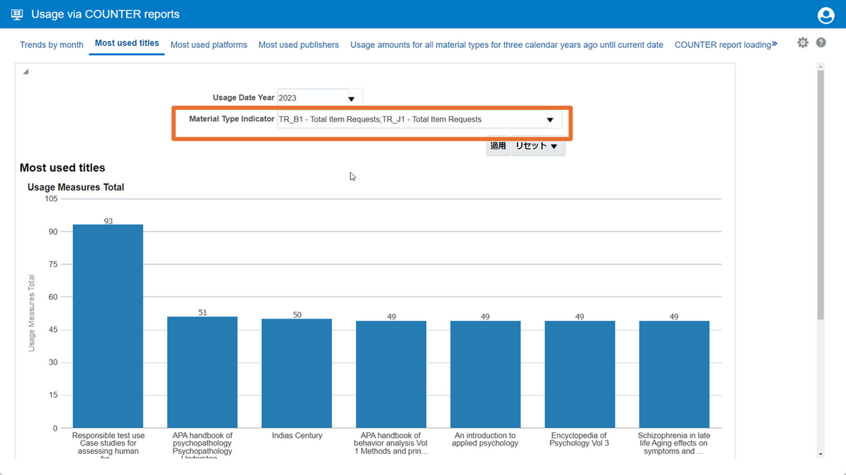Open the Most used platforms tab
The image size is (846, 475).
(x=209, y=44)
